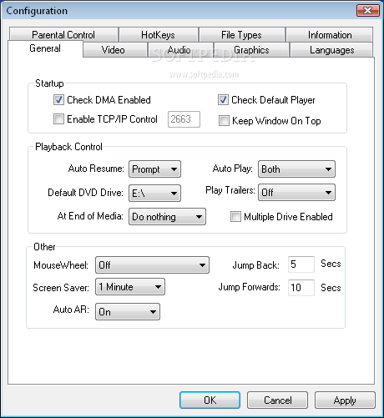Switch to Parental Control tab
This screenshot has height=418, width=384.
pos(63,35)
